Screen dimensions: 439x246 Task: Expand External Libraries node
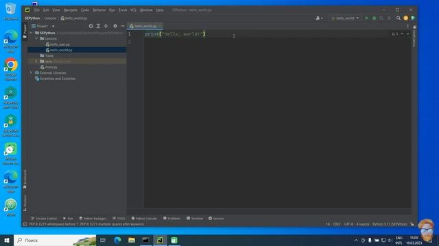pyautogui.click(x=31, y=73)
